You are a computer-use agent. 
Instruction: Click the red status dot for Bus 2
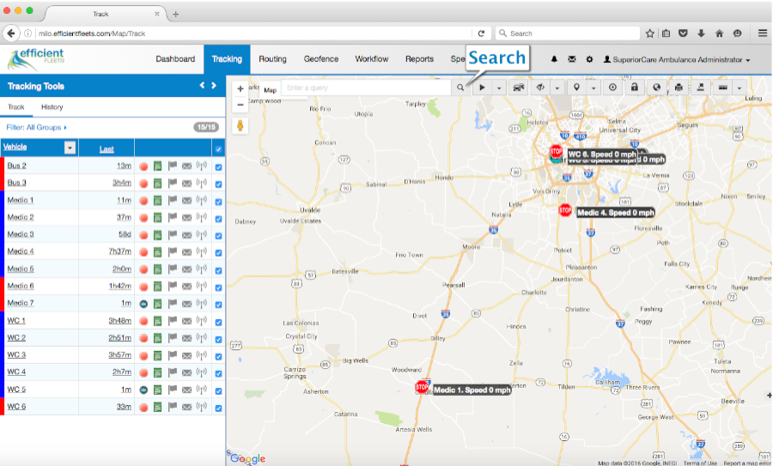[x=143, y=166]
